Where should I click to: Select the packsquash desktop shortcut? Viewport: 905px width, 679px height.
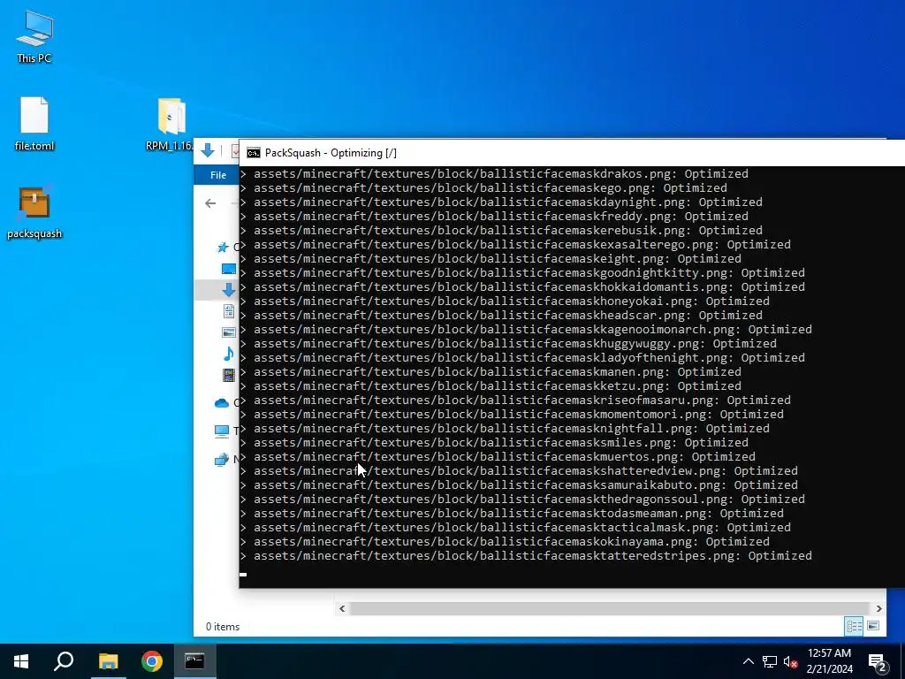(x=34, y=212)
